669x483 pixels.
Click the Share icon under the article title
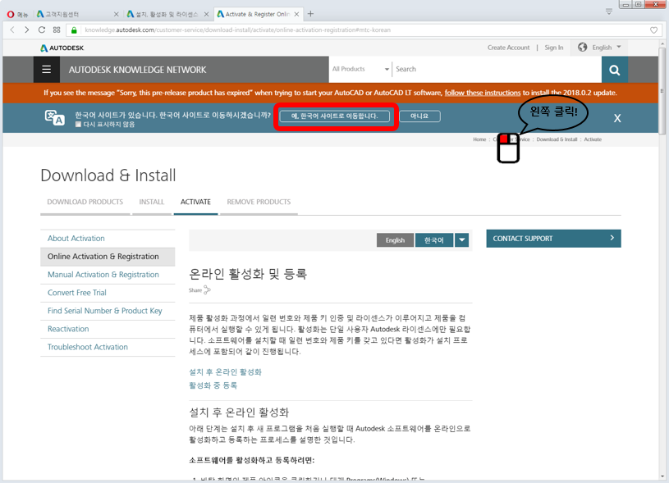207,290
